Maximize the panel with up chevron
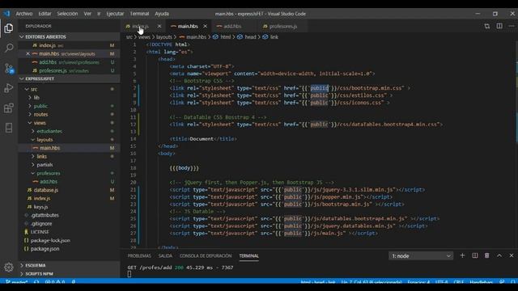This screenshot has height=291, width=518. [x=499, y=255]
